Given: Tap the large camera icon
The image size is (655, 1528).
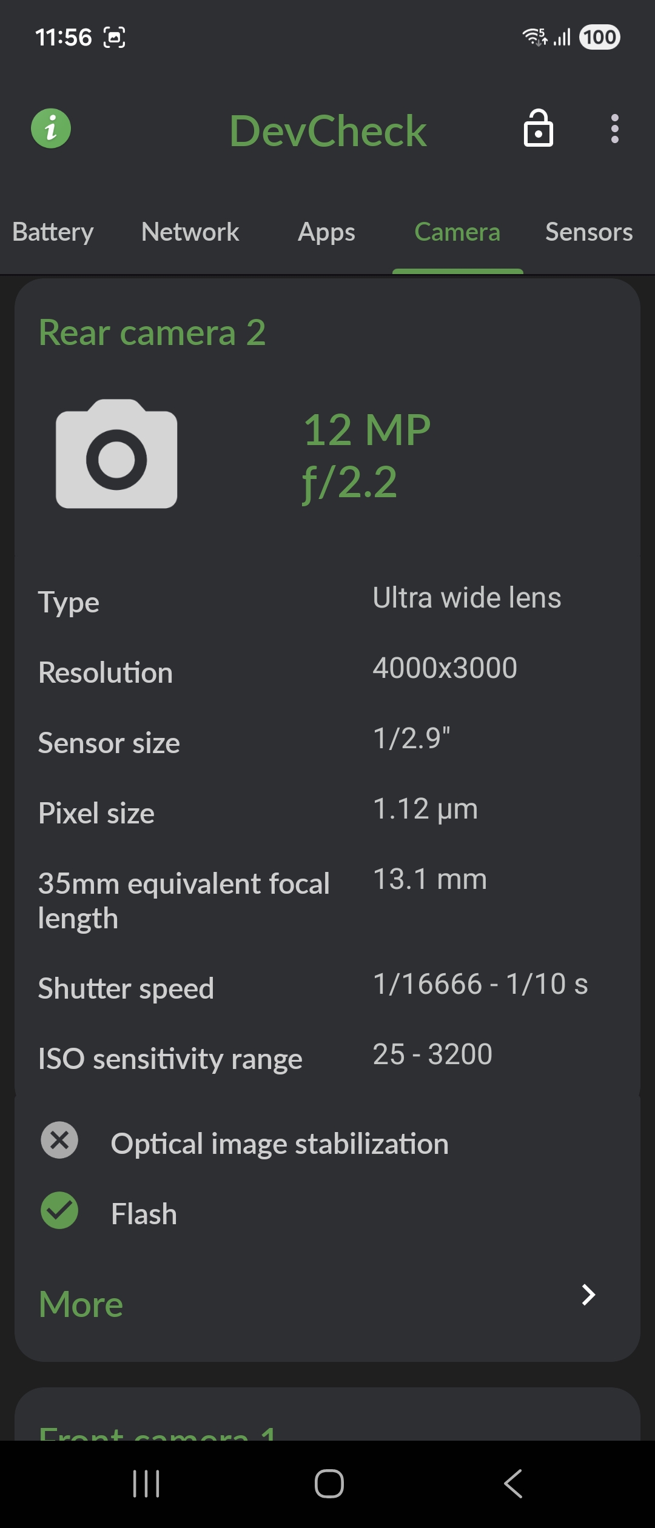Looking at the screenshot, I should 116,454.
